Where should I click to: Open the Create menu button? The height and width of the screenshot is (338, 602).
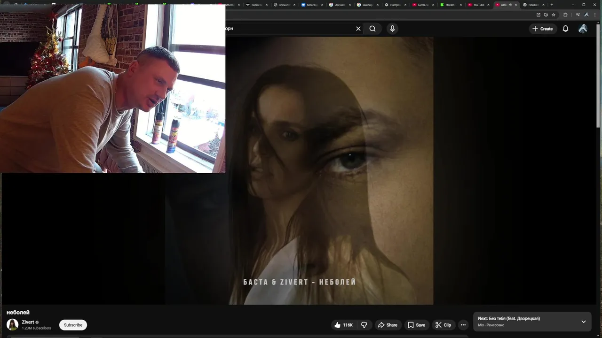[x=543, y=29]
